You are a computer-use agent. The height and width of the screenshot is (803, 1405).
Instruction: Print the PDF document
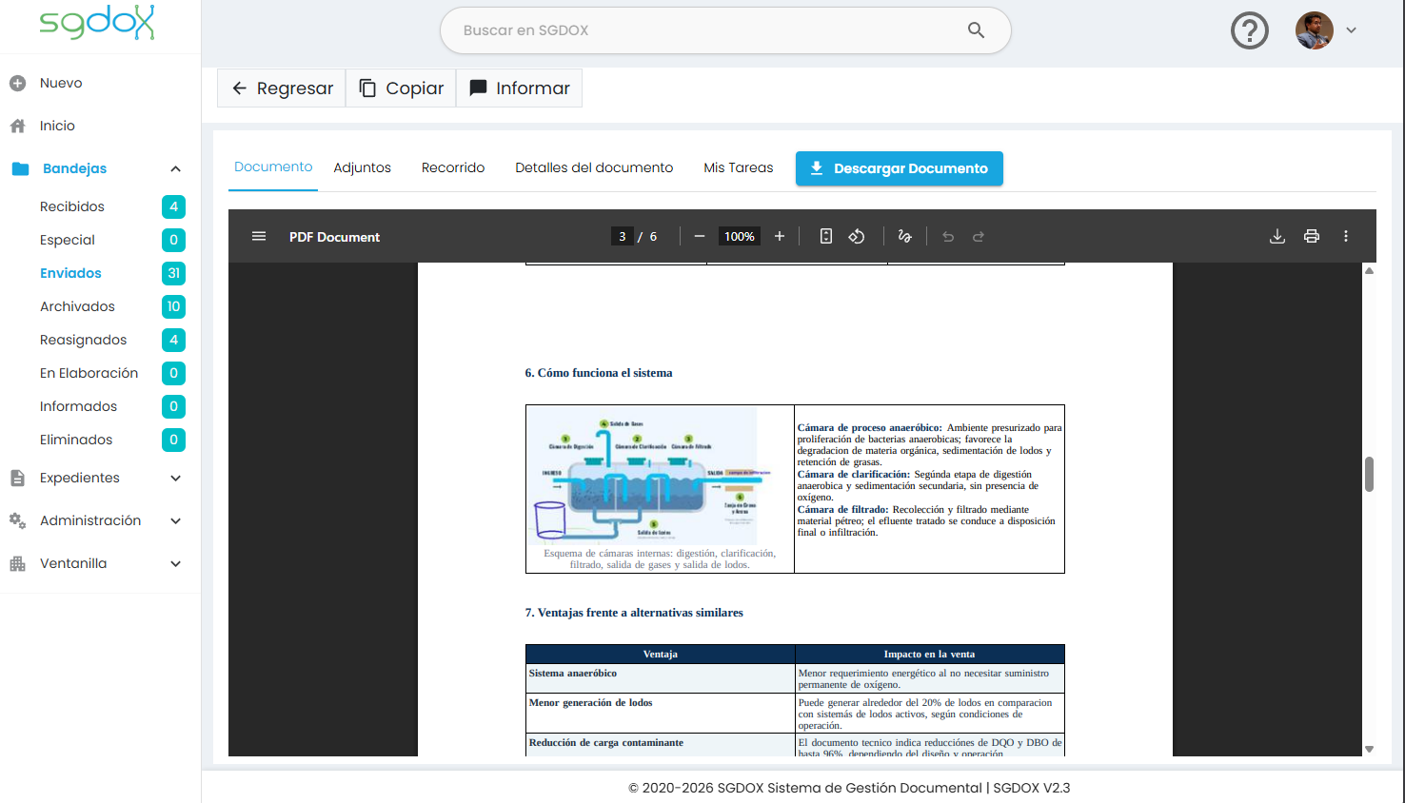click(1312, 236)
